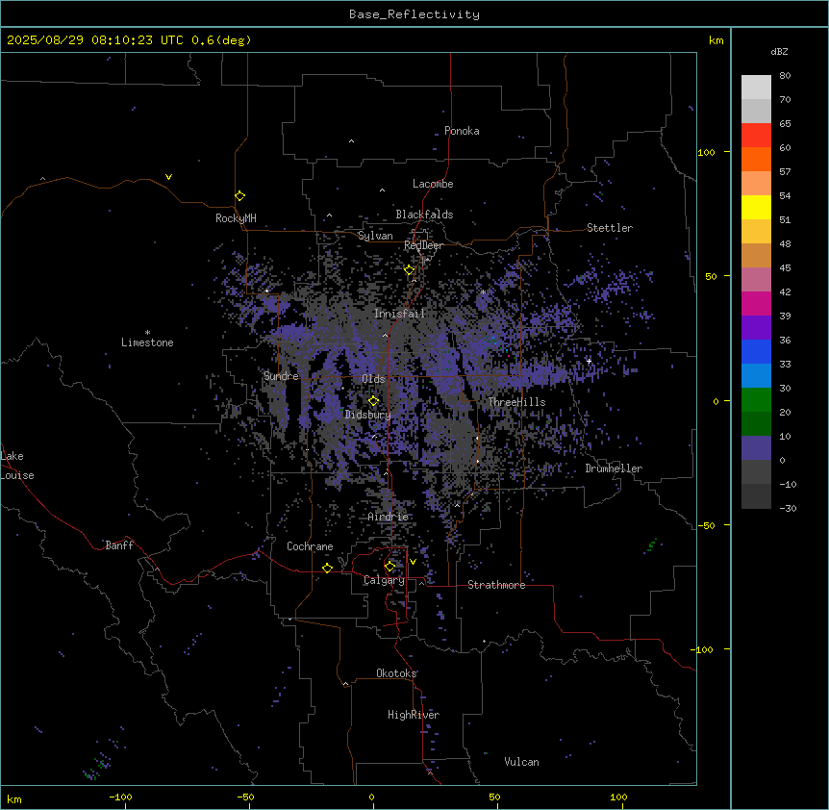Click the 0 tick on bottom axis

click(x=371, y=797)
